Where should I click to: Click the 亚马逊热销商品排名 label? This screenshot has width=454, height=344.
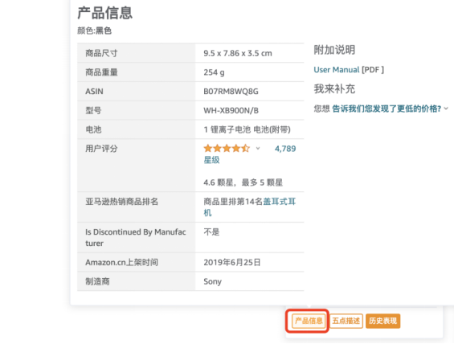click(x=121, y=202)
